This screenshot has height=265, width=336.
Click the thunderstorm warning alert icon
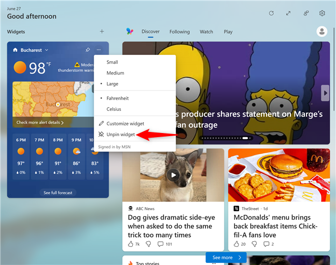click(77, 65)
